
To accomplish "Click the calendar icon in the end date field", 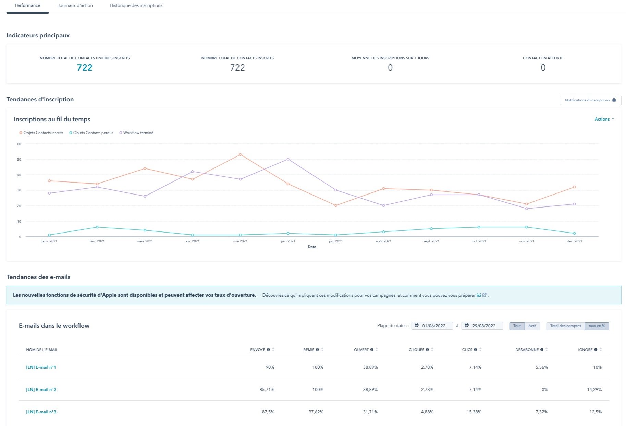I will click(467, 325).
